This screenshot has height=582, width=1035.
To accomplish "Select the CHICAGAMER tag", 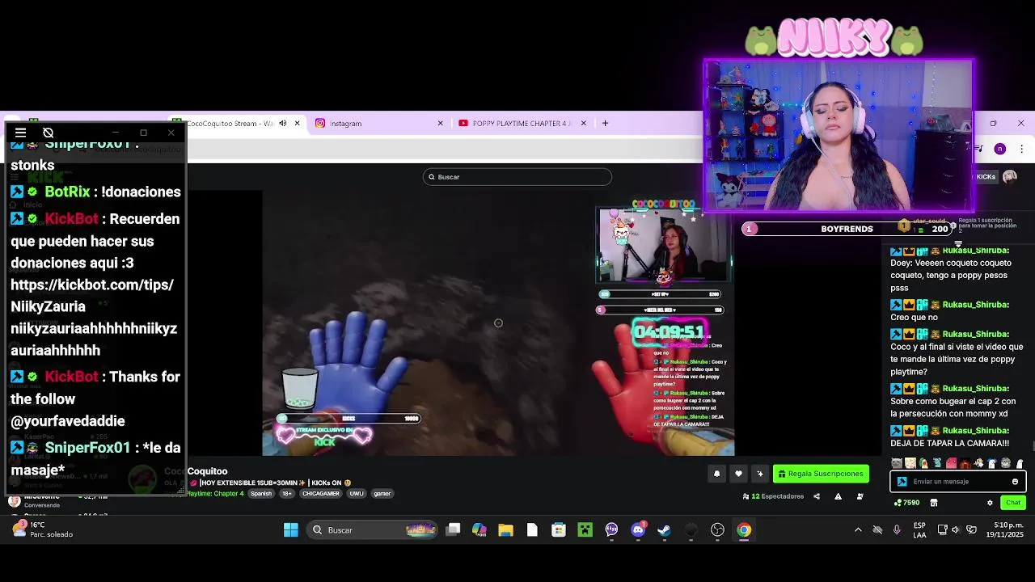I will (321, 493).
